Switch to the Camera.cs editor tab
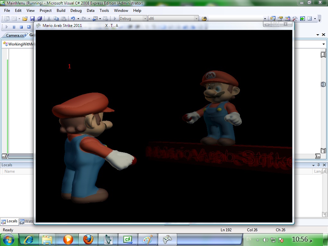Viewport: 328px width, 246px height. pos(15,35)
